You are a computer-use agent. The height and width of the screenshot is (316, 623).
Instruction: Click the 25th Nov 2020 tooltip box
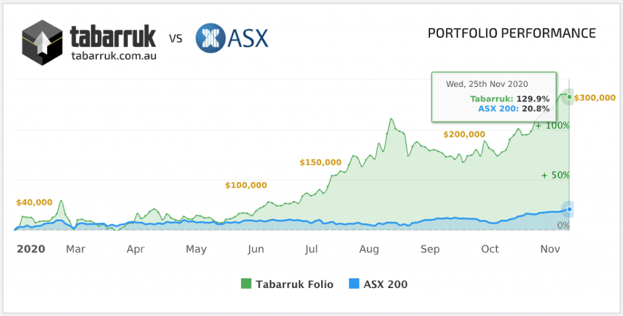click(x=493, y=96)
